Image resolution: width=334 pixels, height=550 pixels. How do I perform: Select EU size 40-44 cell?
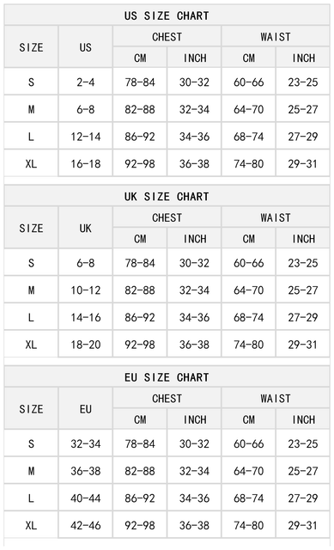(86, 498)
